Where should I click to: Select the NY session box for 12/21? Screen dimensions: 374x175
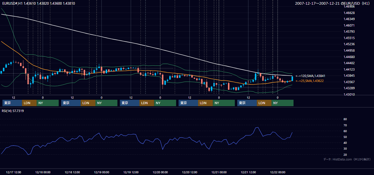coord(282,103)
